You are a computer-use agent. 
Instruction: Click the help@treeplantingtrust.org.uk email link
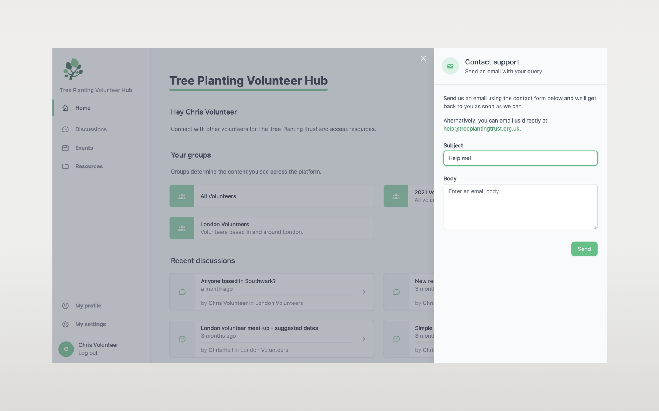coord(481,129)
